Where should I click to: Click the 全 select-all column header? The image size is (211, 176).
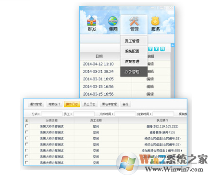27,121
